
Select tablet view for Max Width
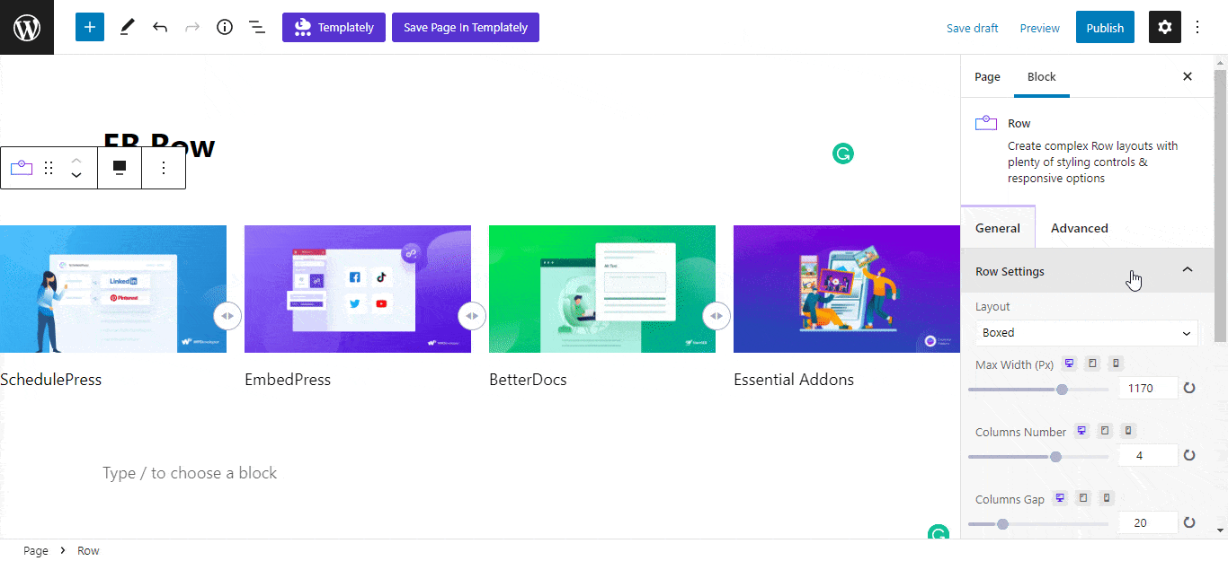[x=1092, y=364]
